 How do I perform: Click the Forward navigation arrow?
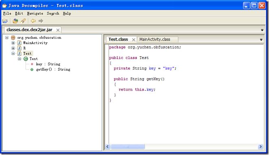pyautogui.click(x=41, y=21)
